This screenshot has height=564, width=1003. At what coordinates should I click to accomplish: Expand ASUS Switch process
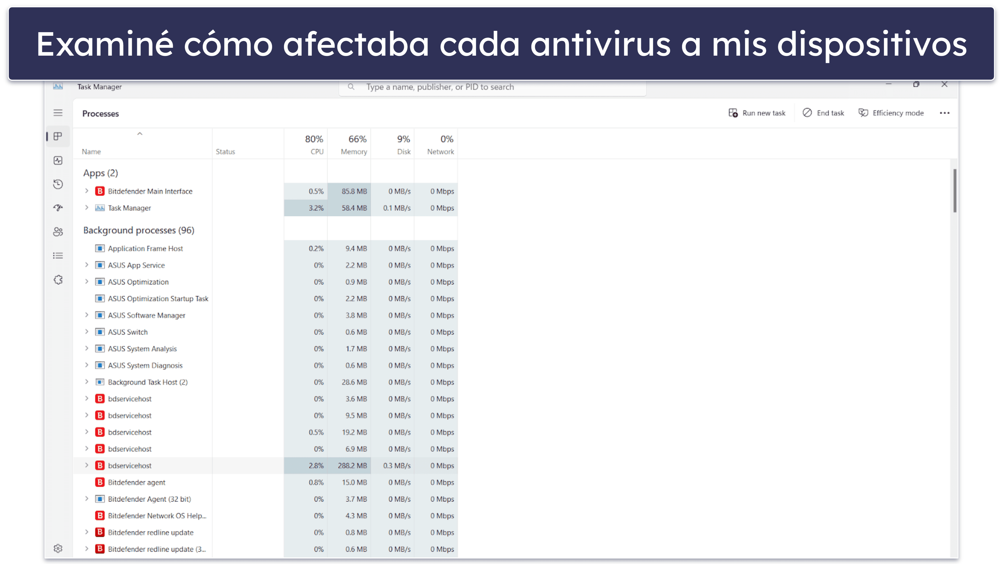click(86, 332)
